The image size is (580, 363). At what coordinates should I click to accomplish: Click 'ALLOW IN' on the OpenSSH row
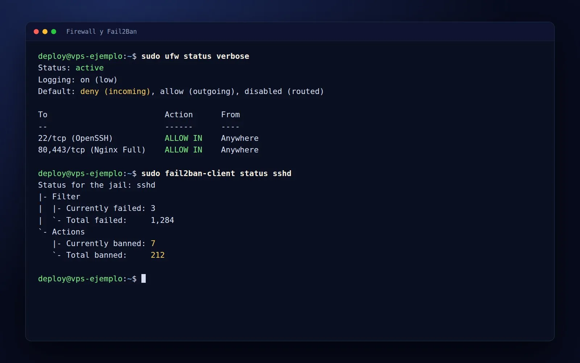(x=183, y=138)
